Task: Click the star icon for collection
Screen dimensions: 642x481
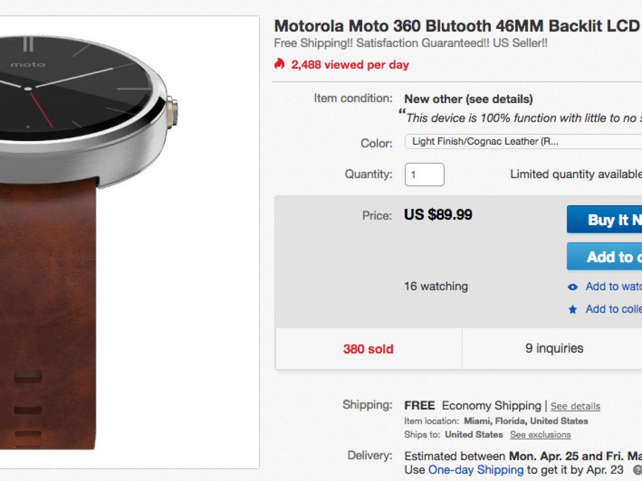Action: (572, 309)
